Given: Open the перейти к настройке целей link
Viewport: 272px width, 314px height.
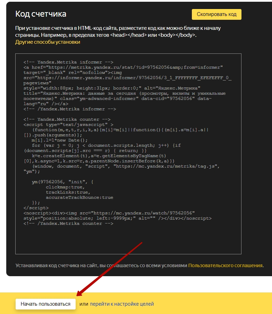Looking at the screenshot, I should pyautogui.click(x=122, y=304).
